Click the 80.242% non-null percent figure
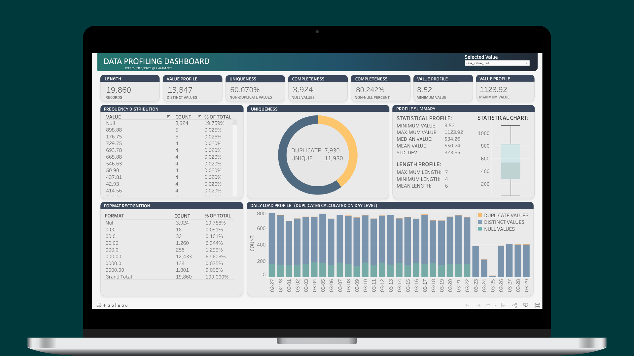Screen dimensions: 634x356 [370, 90]
